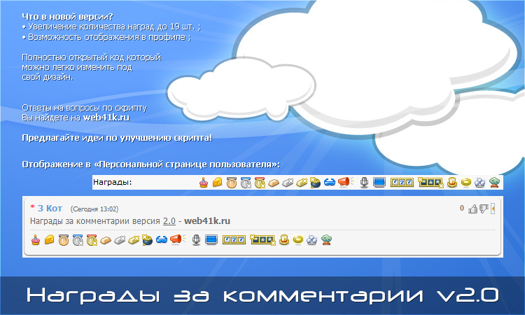Click the comment rating value 0
525x315 pixels.
click(462, 208)
